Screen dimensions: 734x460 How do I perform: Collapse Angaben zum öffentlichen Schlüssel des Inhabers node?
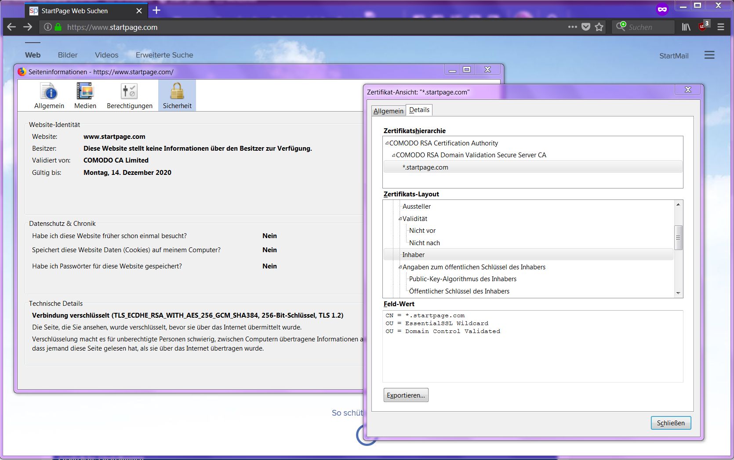[400, 267]
